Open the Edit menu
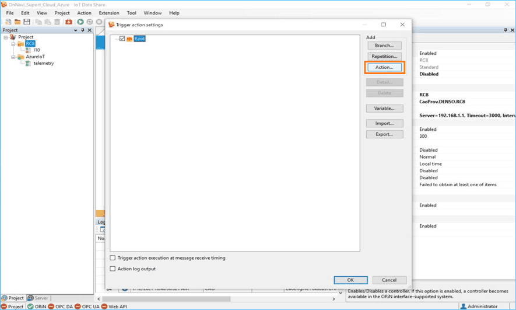The height and width of the screenshot is (310, 516). pos(25,13)
